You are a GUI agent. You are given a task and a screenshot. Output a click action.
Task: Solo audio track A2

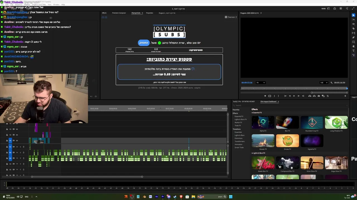point(20,152)
